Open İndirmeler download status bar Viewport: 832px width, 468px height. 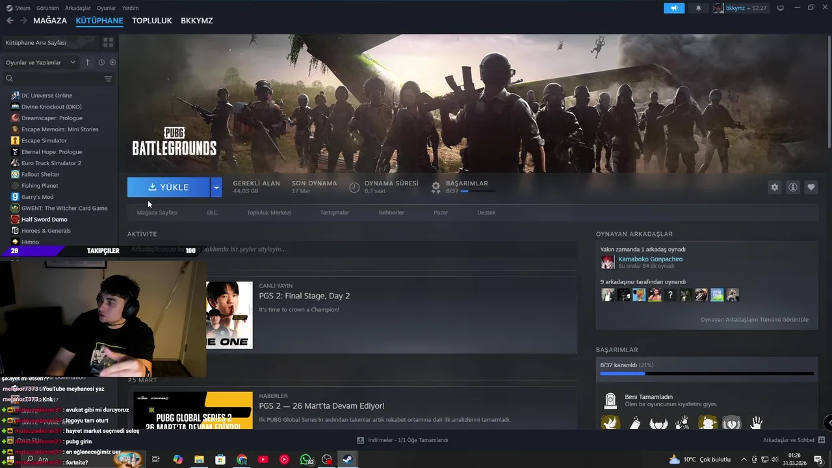click(x=402, y=440)
